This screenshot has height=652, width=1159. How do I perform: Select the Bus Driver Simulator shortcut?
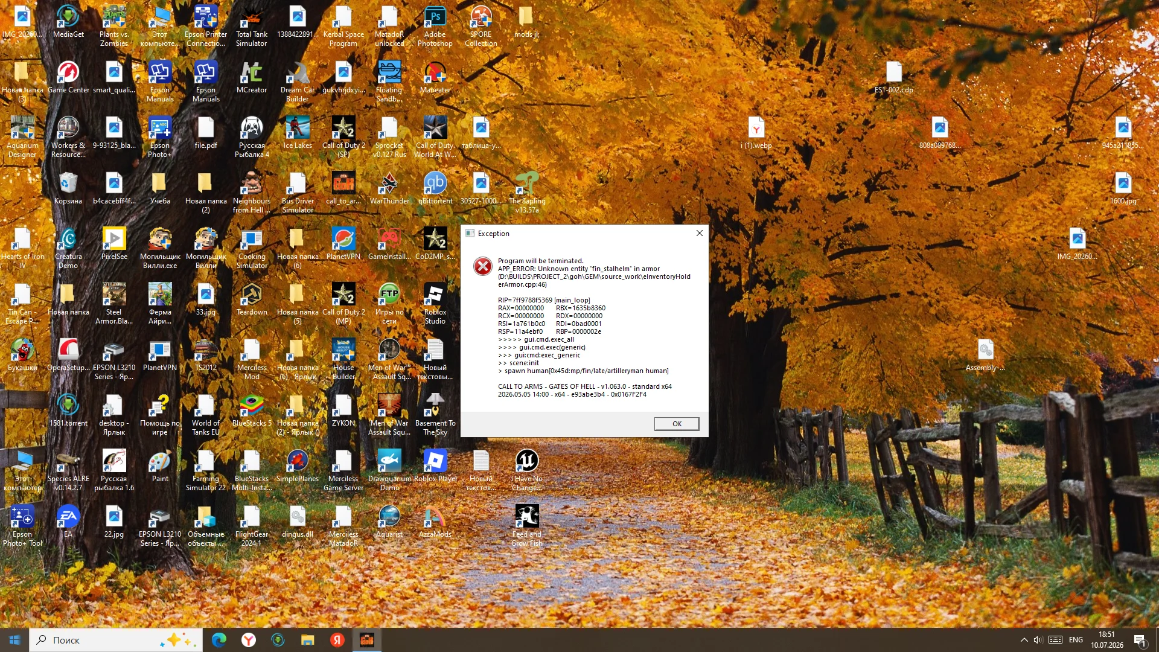tap(298, 193)
